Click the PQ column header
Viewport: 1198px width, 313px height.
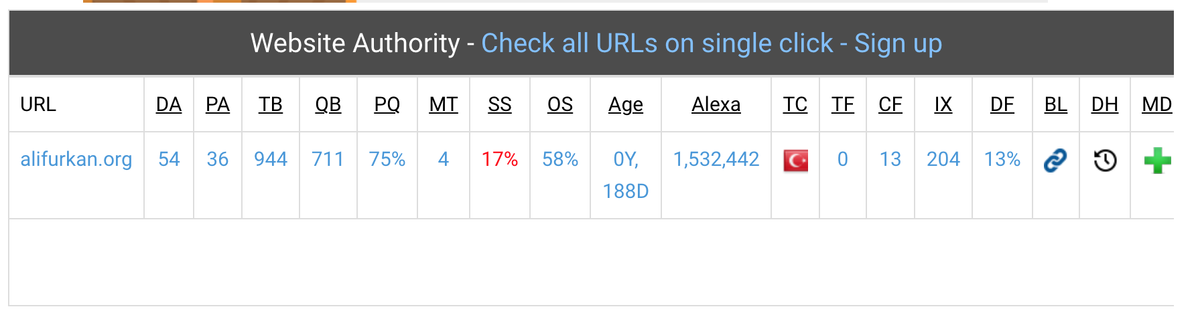pos(387,104)
